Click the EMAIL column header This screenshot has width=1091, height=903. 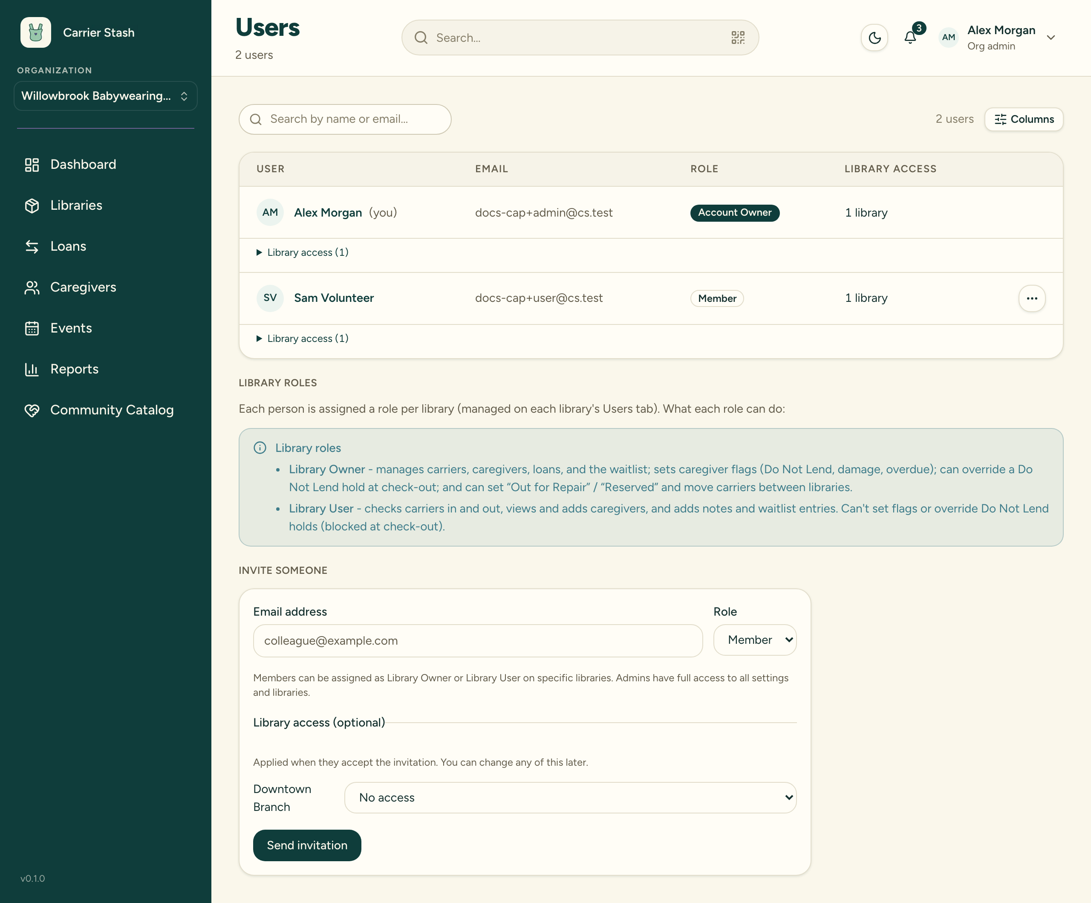(x=491, y=168)
